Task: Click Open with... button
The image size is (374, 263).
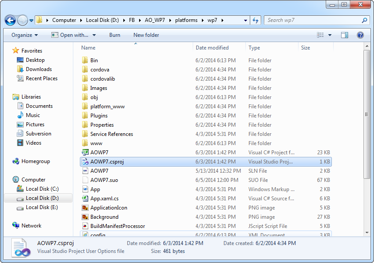Action: 70,35
